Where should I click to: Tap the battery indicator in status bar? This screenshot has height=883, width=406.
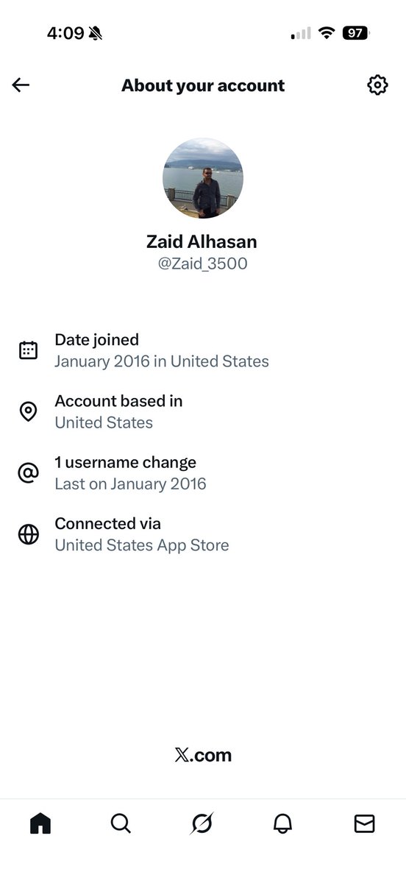(356, 33)
